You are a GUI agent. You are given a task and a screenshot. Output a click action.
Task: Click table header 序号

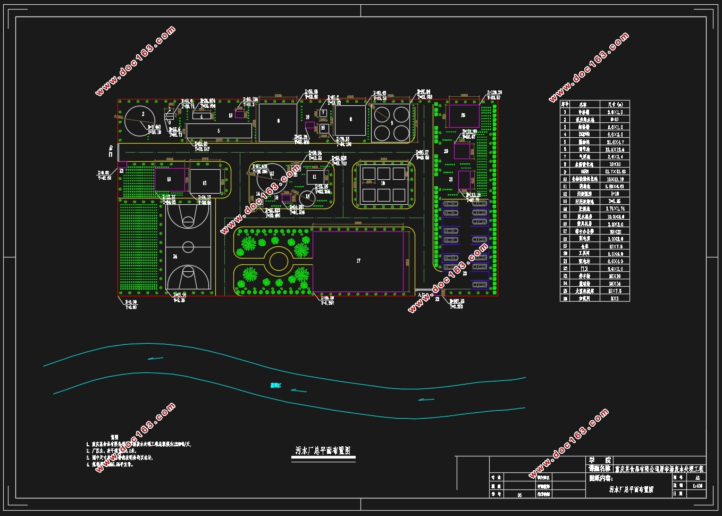point(566,105)
